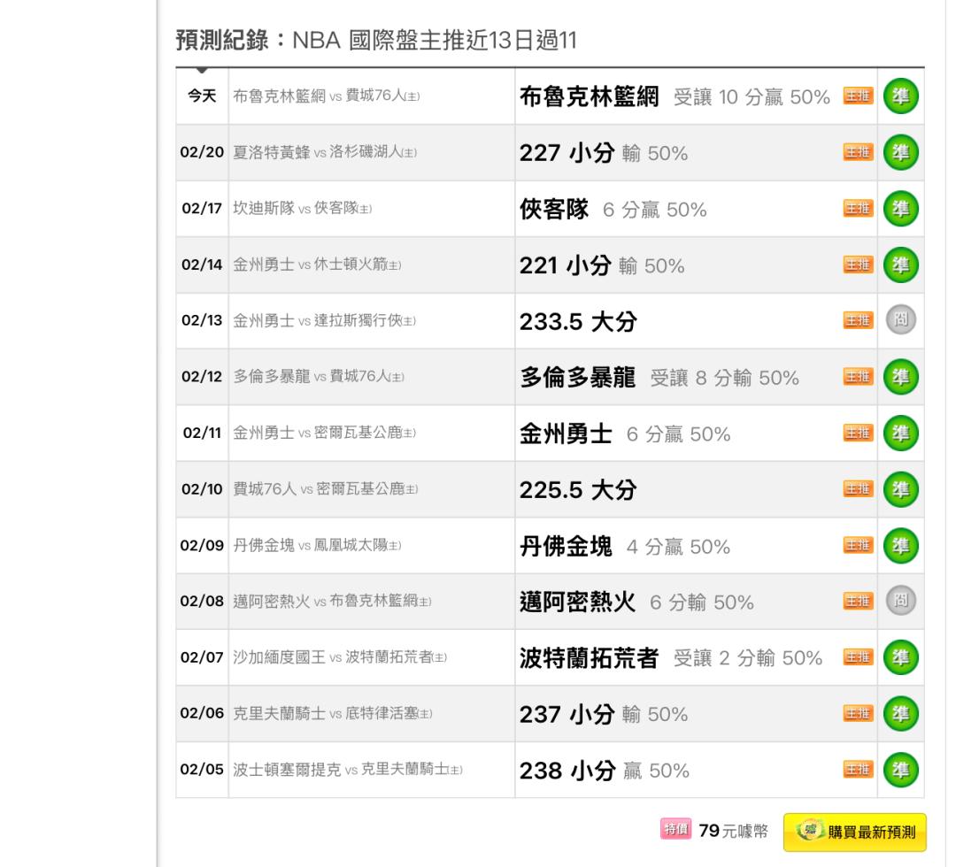Select the 02/13 date cell
This screenshot has width=956, height=867.
(202, 320)
